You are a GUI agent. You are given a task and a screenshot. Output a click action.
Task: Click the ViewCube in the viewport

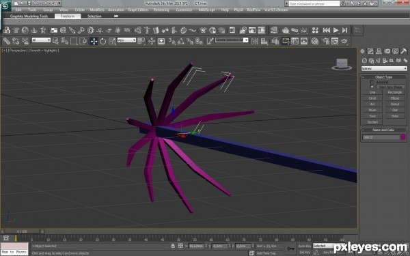click(342, 64)
